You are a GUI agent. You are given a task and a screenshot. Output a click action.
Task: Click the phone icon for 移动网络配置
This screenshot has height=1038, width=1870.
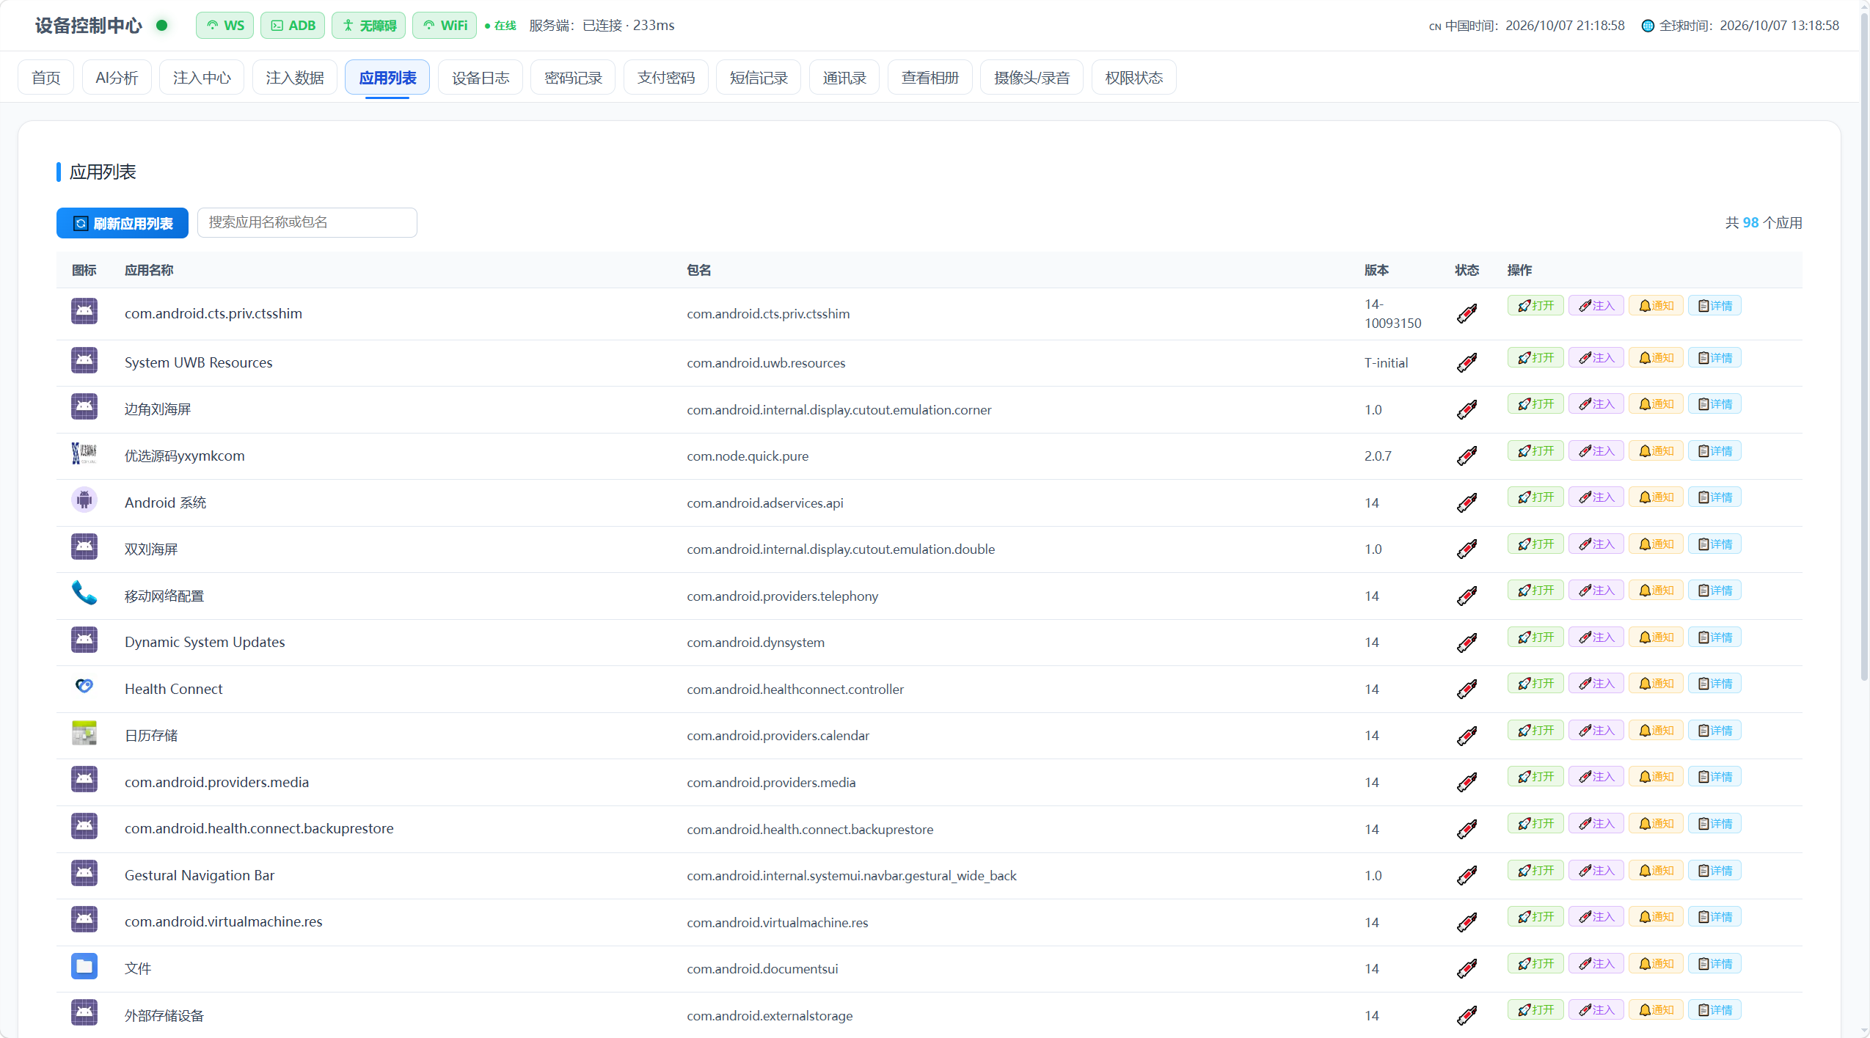[84, 593]
